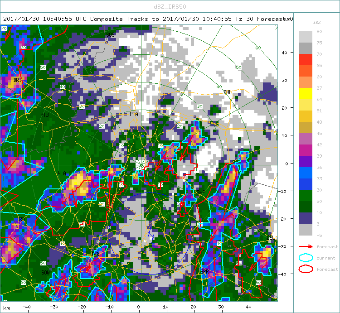The height and width of the screenshot is (313, 340).
Task: Click the PTA station label
Action: [x=134, y=114]
